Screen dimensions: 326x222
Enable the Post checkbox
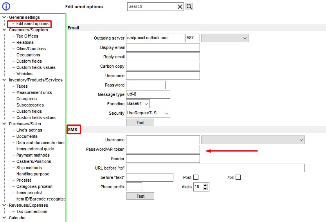click(x=196, y=177)
